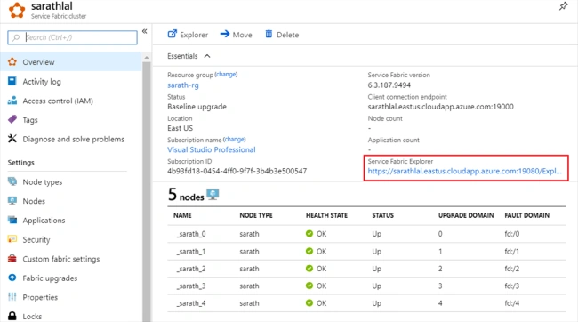
Task: Click the Move arrow icon
Action: (225, 34)
